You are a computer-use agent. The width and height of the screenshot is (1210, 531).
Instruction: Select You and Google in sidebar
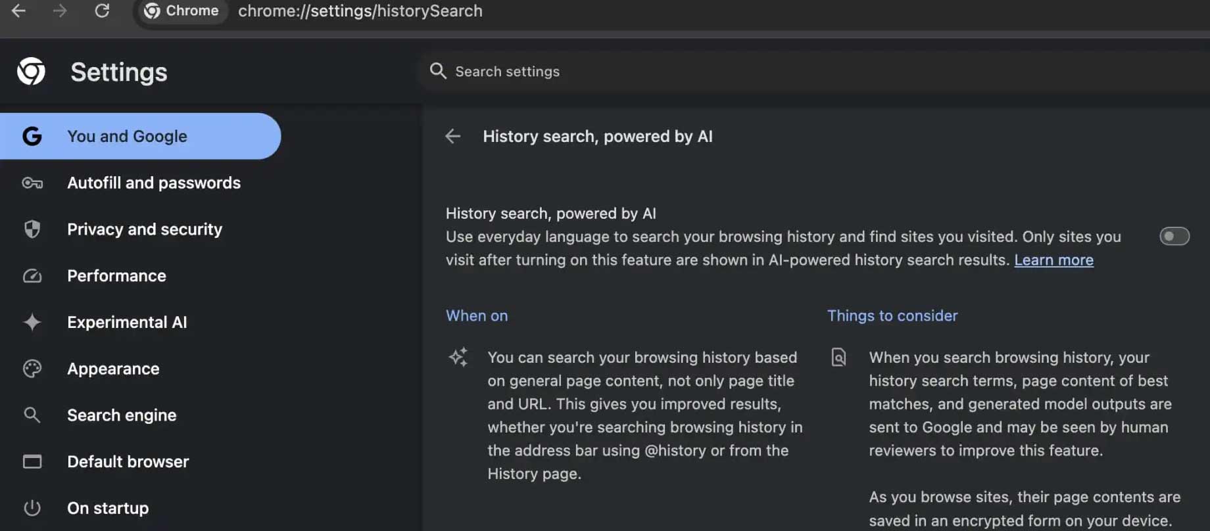click(x=140, y=136)
